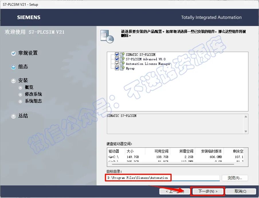
Task: Click the Totally Integrated Automation header text
Action: click(x=211, y=17)
